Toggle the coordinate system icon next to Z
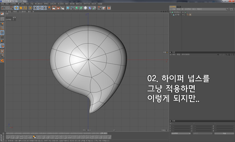Viewport: 235px width, 142px height. pyautogui.click(x=49, y=8)
